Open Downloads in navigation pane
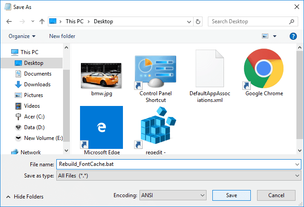Screen dimensions: 304x207 (x=33, y=84)
